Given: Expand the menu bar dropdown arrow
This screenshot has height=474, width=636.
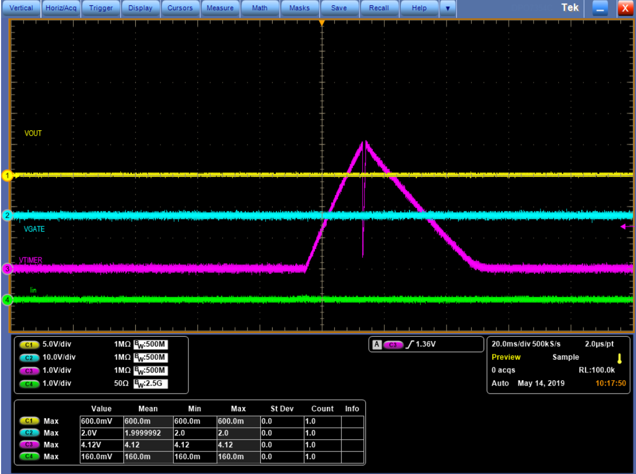Looking at the screenshot, I should [x=448, y=8].
